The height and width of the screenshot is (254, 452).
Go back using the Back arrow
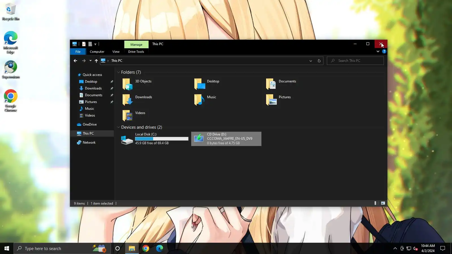(x=75, y=61)
